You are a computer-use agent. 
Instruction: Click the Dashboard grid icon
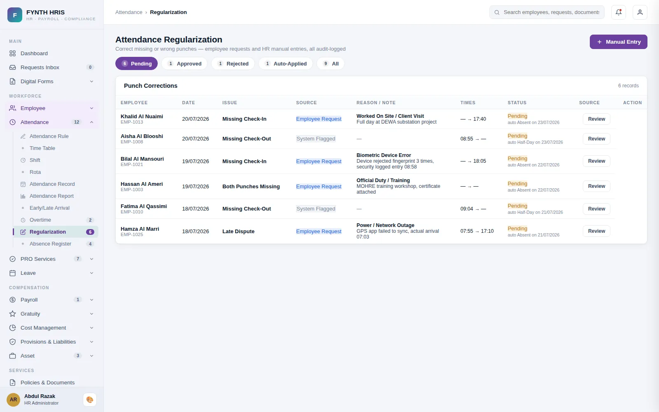click(x=13, y=54)
